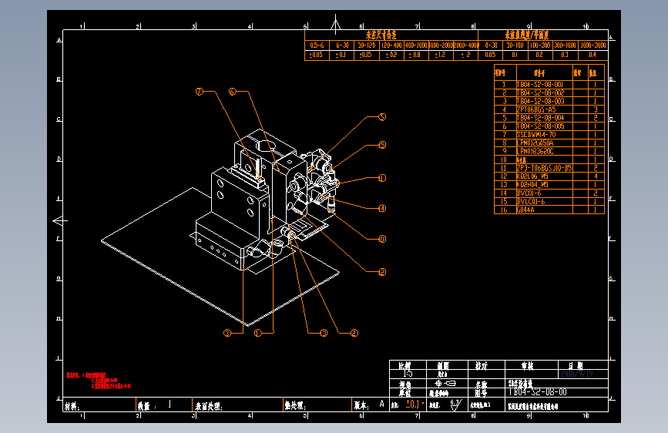Select the G044A part entry
Image resolution: width=668 pixels, height=433 pixels.
click(525, 210)
